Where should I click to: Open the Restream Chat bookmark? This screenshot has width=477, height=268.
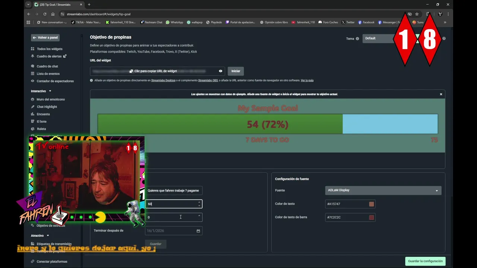point(151,22)
